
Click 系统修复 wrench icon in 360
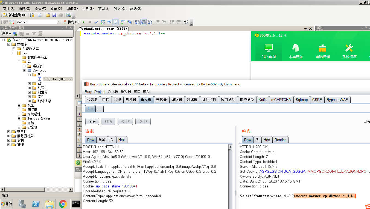click(349, 51)
